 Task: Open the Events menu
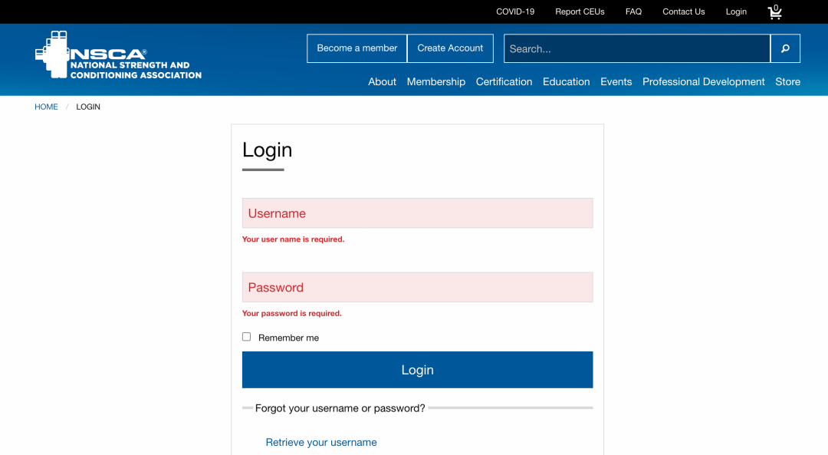tap(616, 81)
